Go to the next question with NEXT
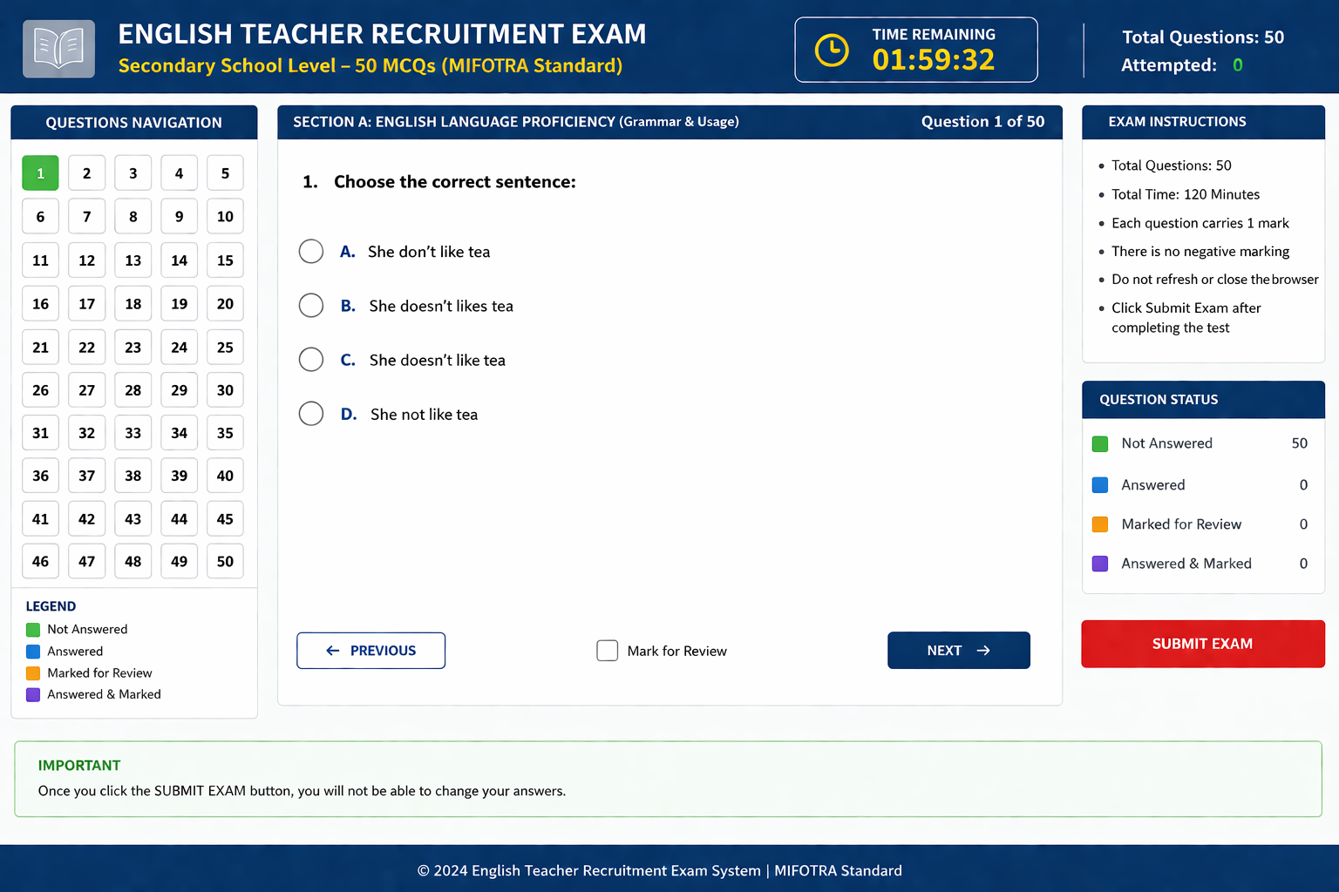1339x892 pixels. point(958,651)
